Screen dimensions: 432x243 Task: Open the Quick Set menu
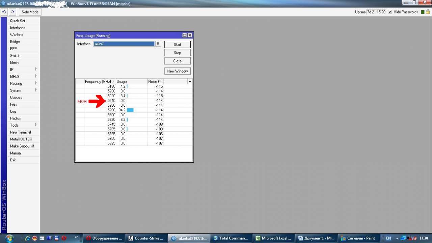[23, 21]
